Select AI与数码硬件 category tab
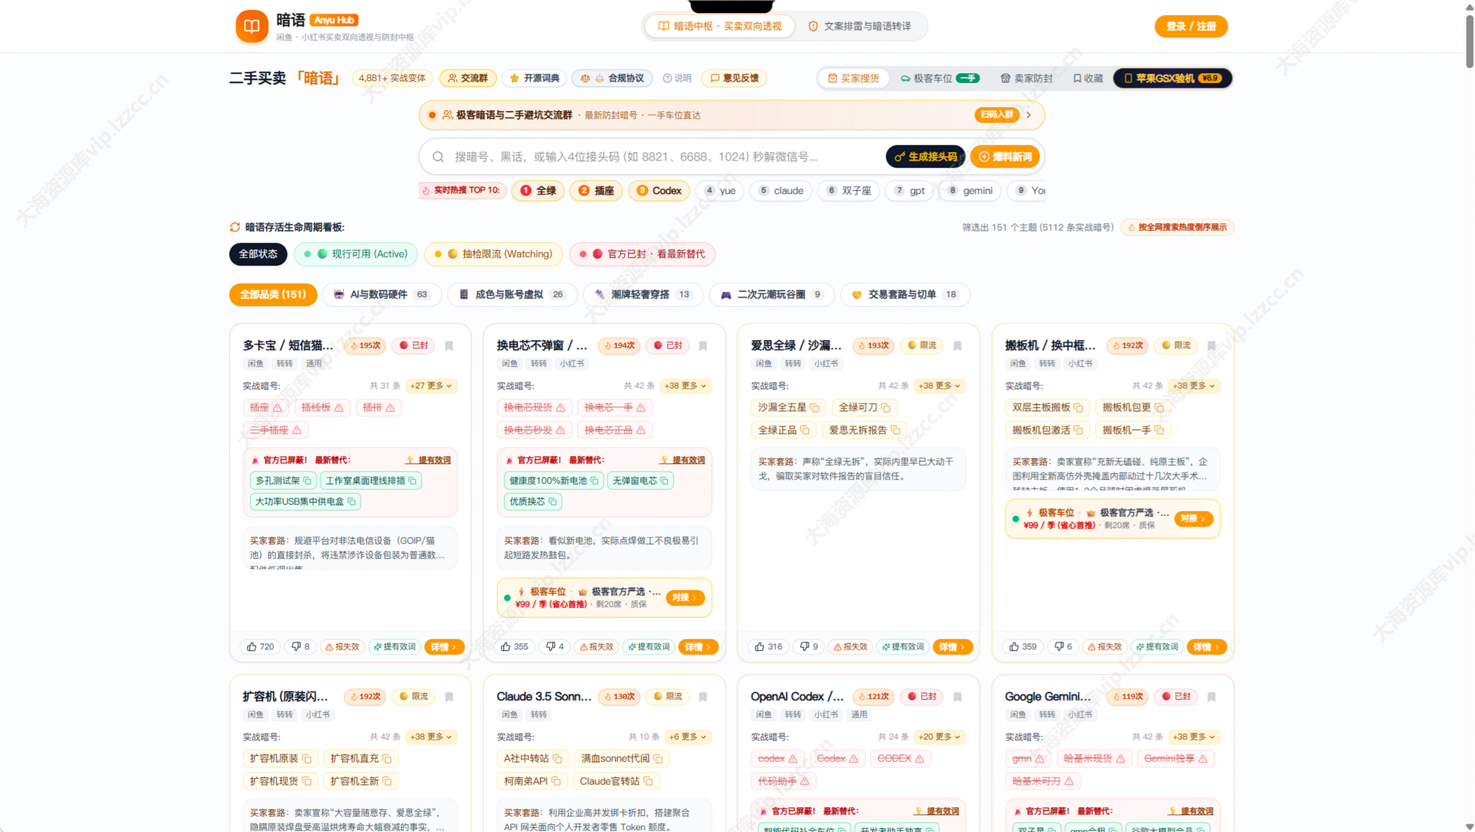 coord(381,294)
